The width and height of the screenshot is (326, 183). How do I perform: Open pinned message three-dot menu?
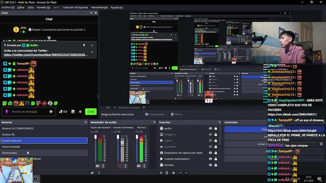(92, 45)
